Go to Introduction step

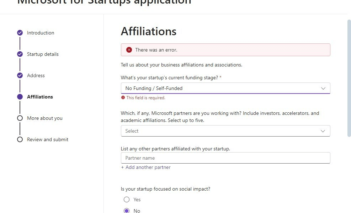point(41,33)
